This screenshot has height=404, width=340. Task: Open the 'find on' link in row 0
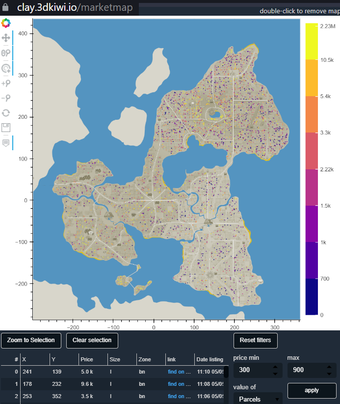(x=179, y=372)
